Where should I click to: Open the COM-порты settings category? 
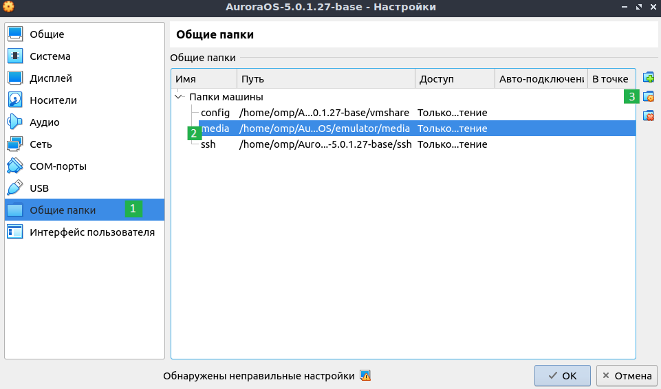[x=85, y=166]
